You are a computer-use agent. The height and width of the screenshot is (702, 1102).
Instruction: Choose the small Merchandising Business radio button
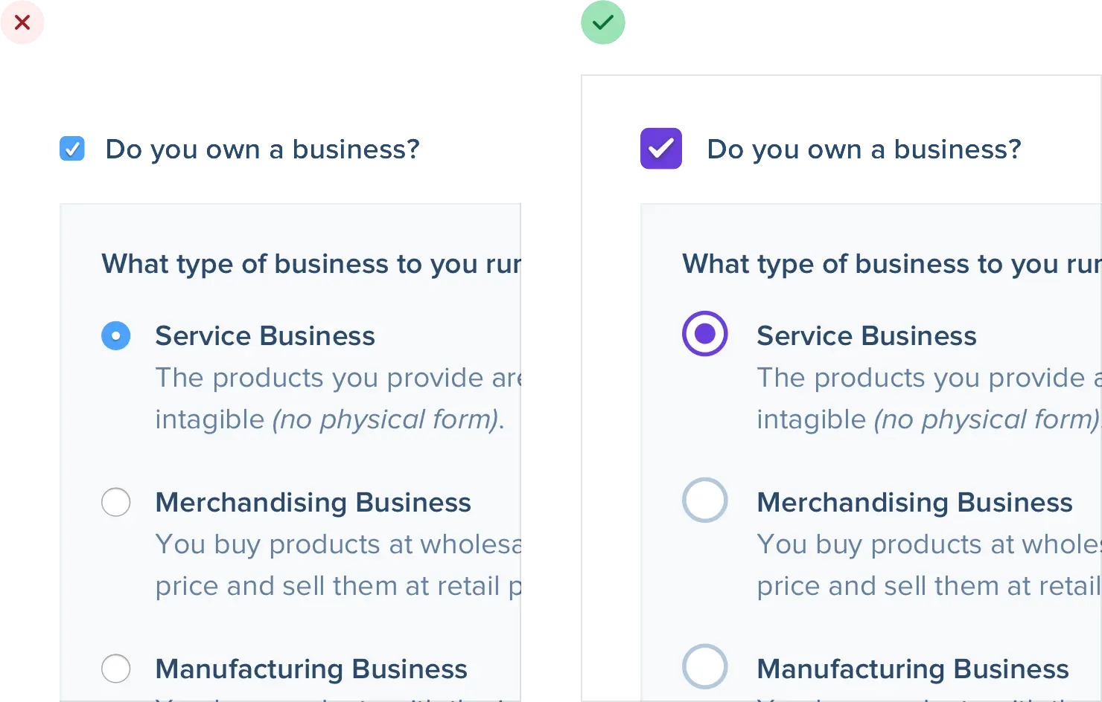click(x=116, y=502)
